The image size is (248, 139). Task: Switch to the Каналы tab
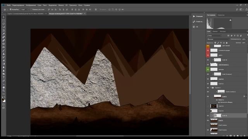point(215,31)
